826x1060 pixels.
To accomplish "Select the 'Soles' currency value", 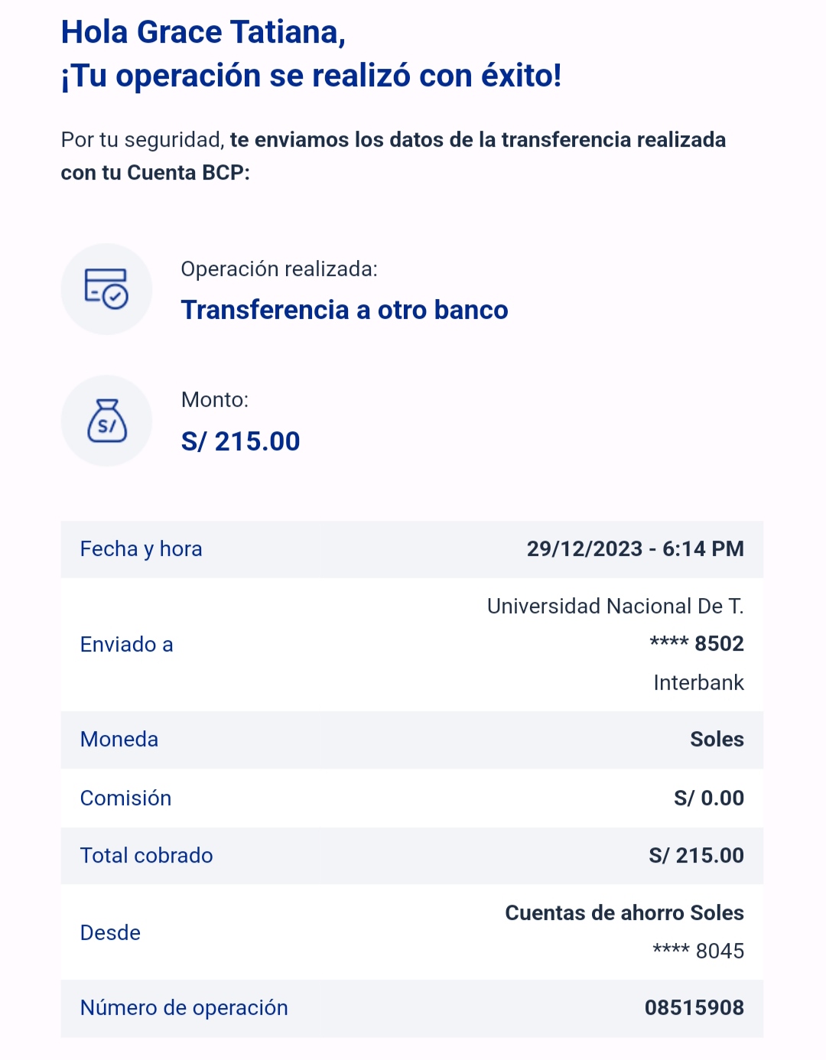I will [x=717, y=740].
